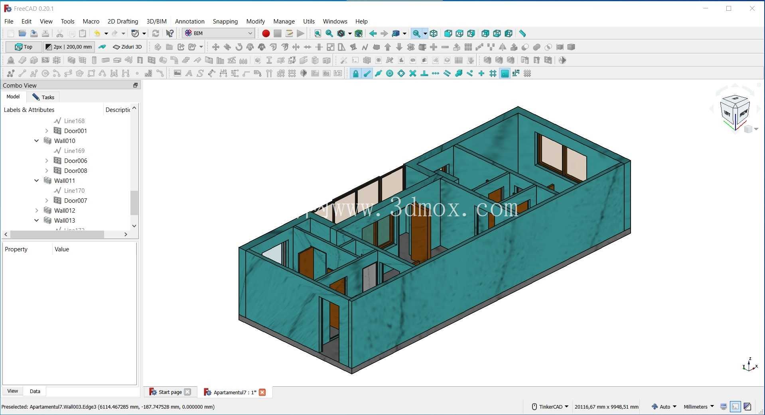Click the Downgrade arrow-down modify icon
Viewport: 765px width, 415px height.
tap(399, 47)
